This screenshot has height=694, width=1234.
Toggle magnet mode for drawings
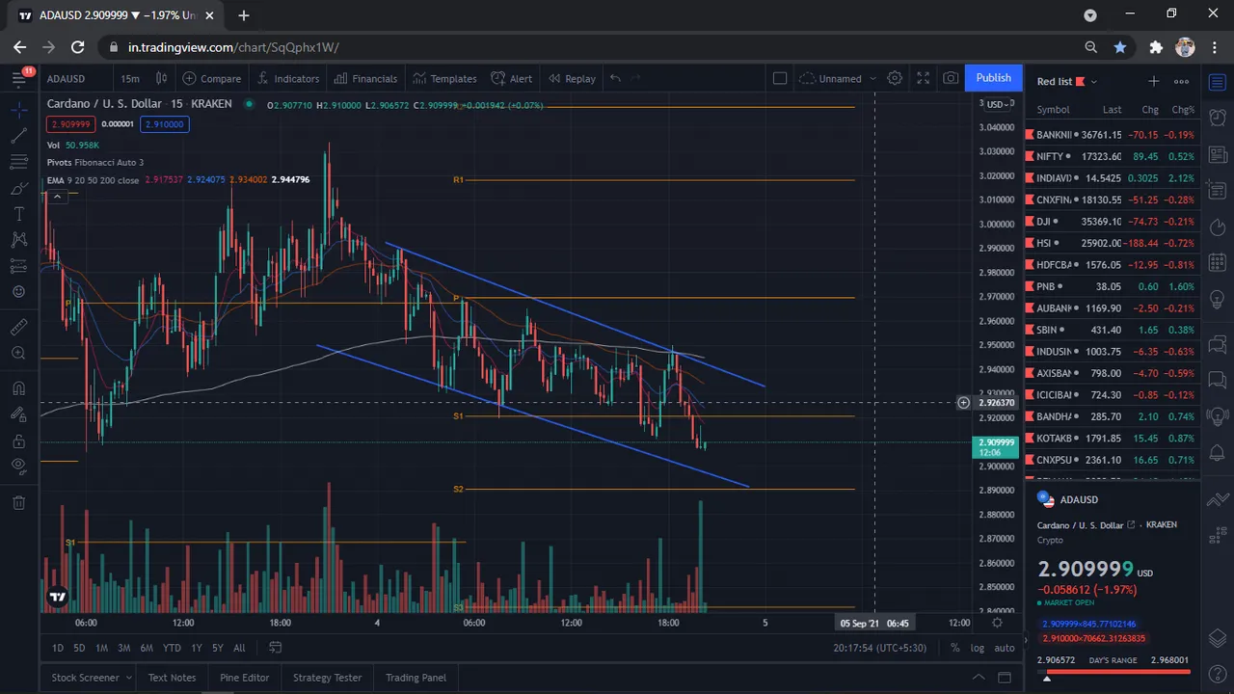click(x=18, y=389)
